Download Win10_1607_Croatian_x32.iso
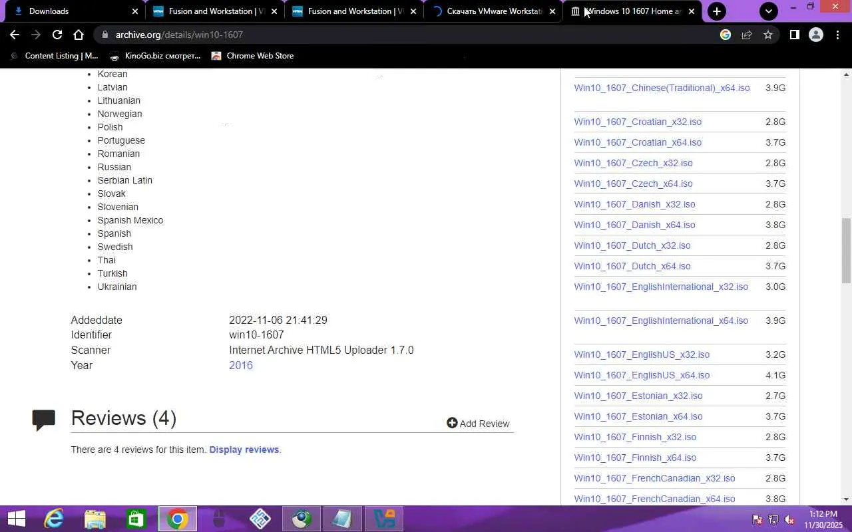 (x=638, y=122)
